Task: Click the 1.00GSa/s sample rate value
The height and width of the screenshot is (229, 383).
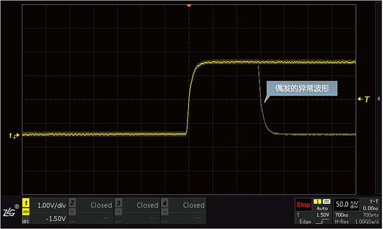Action: 367,222
